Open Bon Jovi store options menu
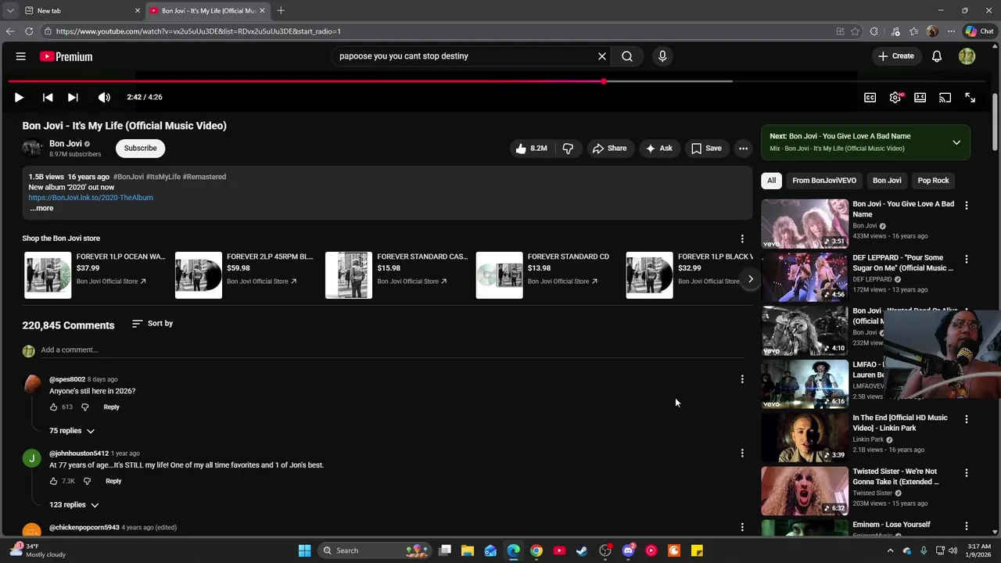Image resolution: width=1001 pixels, height=563 pixels. [x=742, y=238]
